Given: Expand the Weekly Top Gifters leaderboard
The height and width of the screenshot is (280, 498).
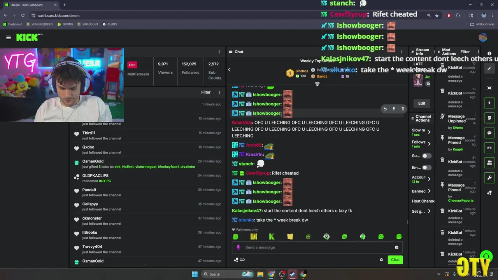Looking at the screenshot, I should [317, 84].
